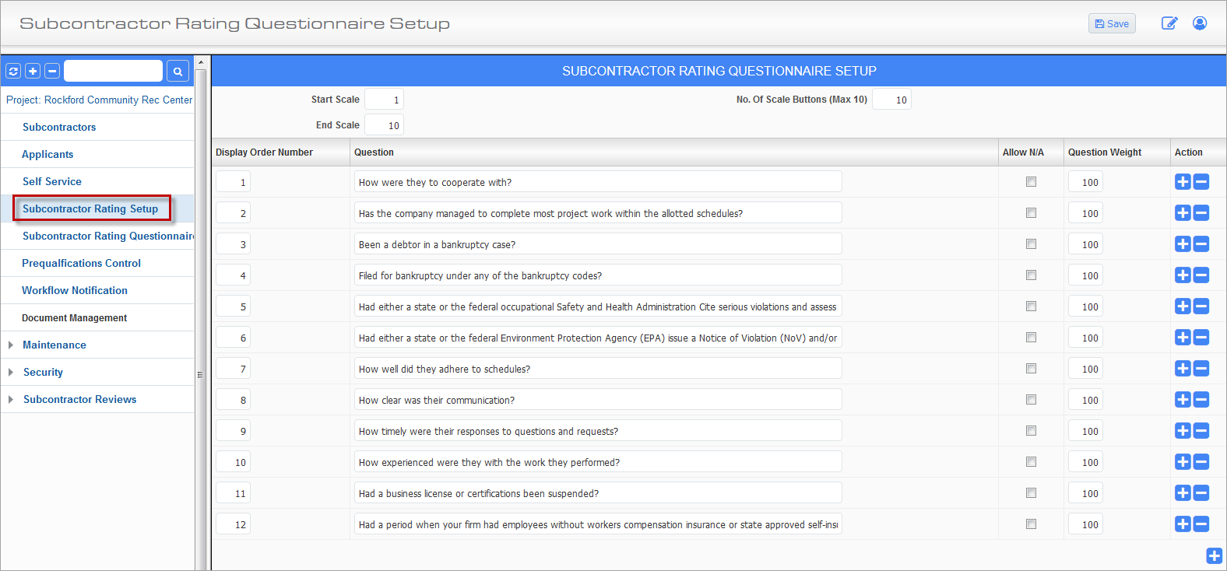This screenshot has width=1227, height=571.
Task: Check Allow N/A for question 4
Action: click(x=1031, y=275)
